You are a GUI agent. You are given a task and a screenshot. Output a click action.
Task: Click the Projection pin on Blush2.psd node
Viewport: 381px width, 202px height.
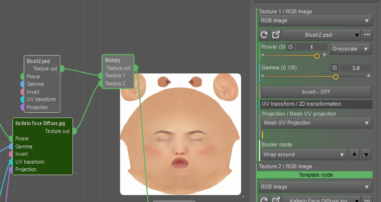22,107
